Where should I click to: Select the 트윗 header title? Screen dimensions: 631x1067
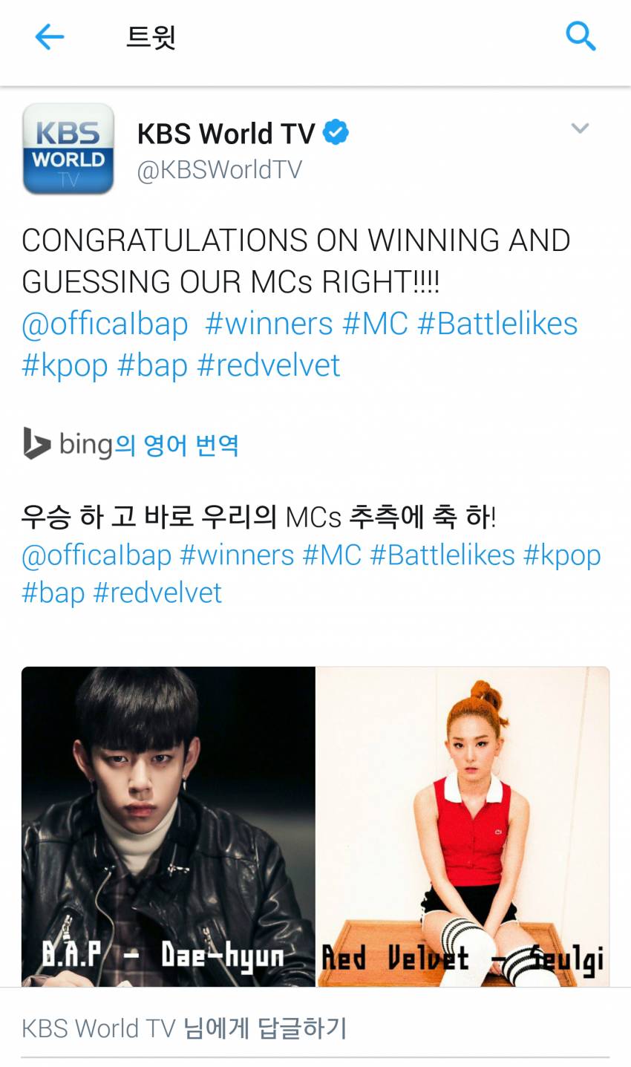click(x=151, y=36)
